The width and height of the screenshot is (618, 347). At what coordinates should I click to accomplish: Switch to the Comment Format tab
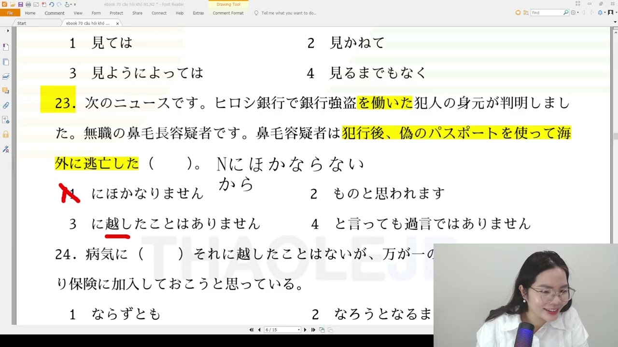point(228,13)
